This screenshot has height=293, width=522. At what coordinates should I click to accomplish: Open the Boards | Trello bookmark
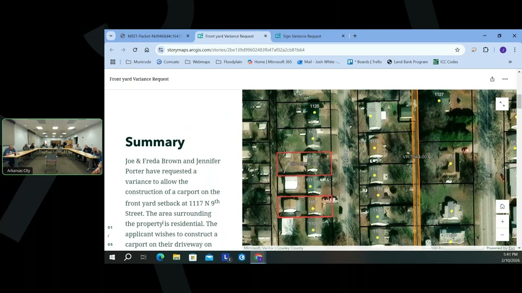coord(365,62)
